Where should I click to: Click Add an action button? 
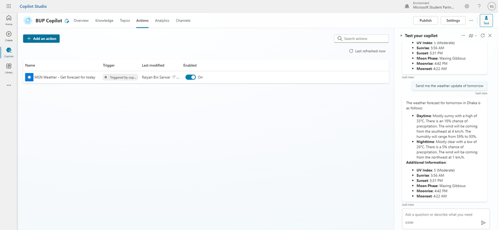[41, 39]
